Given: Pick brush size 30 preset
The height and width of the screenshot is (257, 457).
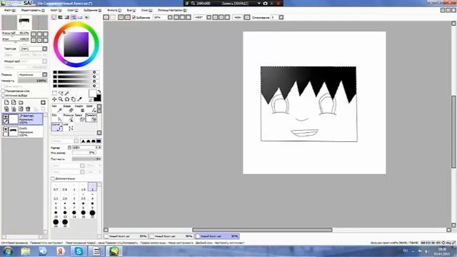Looking at the screenshot, I should coord(65,223).
